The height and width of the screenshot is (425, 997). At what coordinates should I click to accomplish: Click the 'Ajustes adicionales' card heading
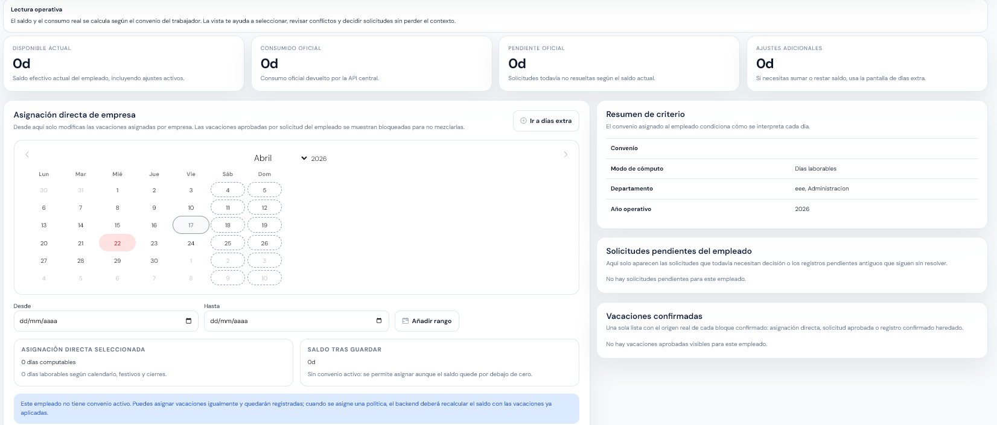[x=789, y=48]
